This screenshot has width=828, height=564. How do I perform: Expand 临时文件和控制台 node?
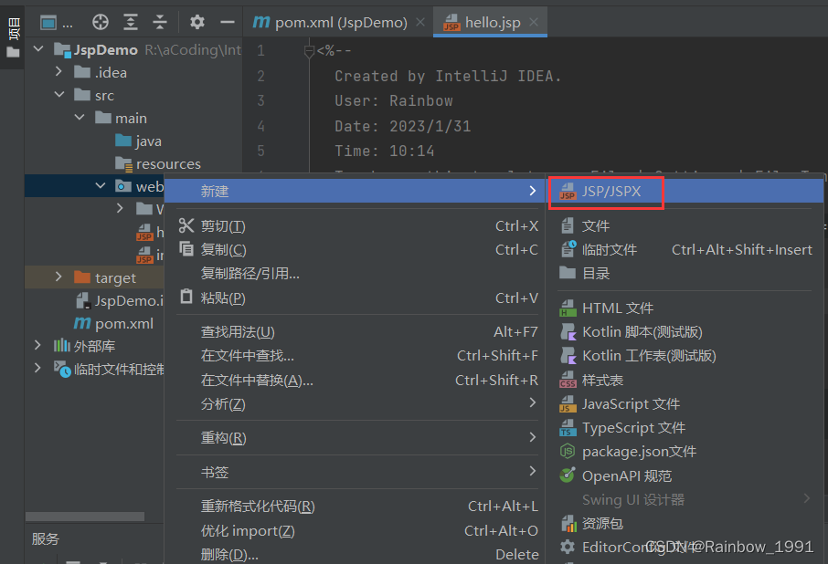[37, 368]
